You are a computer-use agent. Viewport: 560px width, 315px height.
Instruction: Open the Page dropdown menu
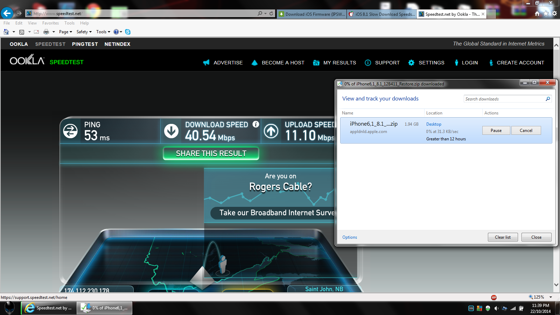pos(65,32)
